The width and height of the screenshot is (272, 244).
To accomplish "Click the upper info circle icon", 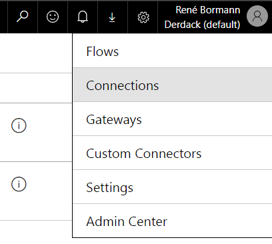I will pos(19,125).
